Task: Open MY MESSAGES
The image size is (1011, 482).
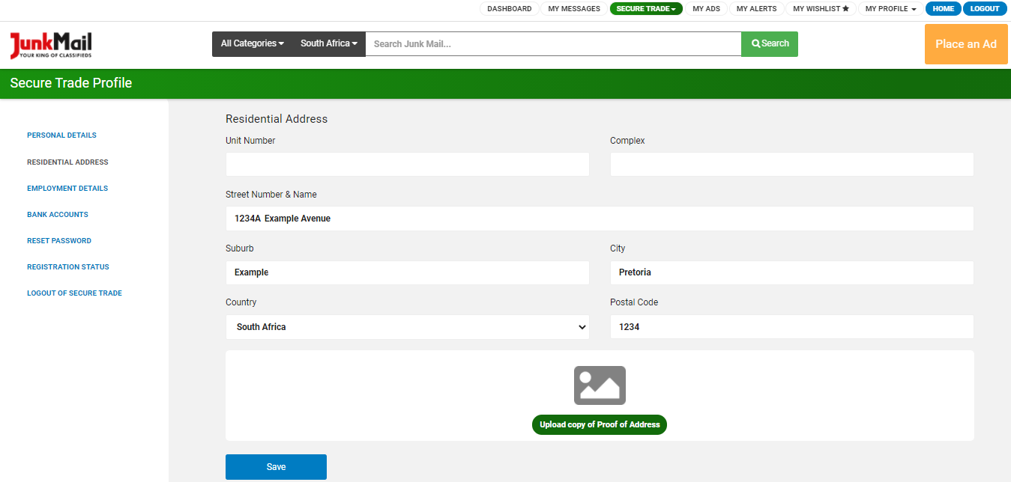Action: 573,8
